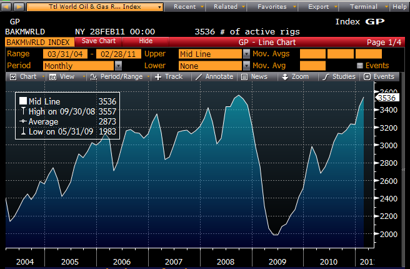This screenshot has width=410, height=269.
Task: Click the 2000 y-axis label
Action: pos(388,234)
